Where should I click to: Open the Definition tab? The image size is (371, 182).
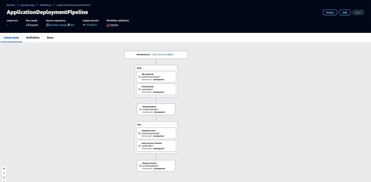[33, 38]
